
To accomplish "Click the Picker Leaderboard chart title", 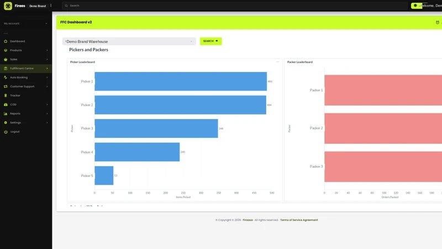I will pyautogui.click(x=82, y=62).
